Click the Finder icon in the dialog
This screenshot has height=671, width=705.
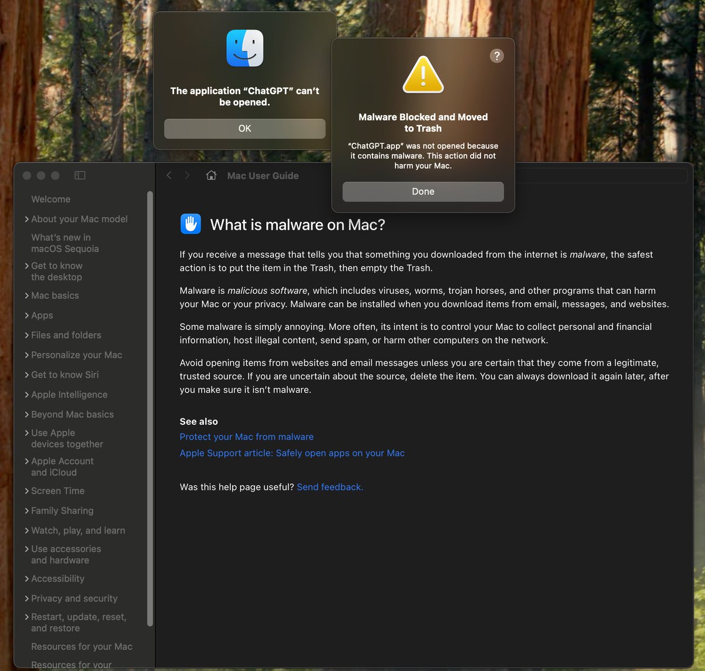pos(245,48)
